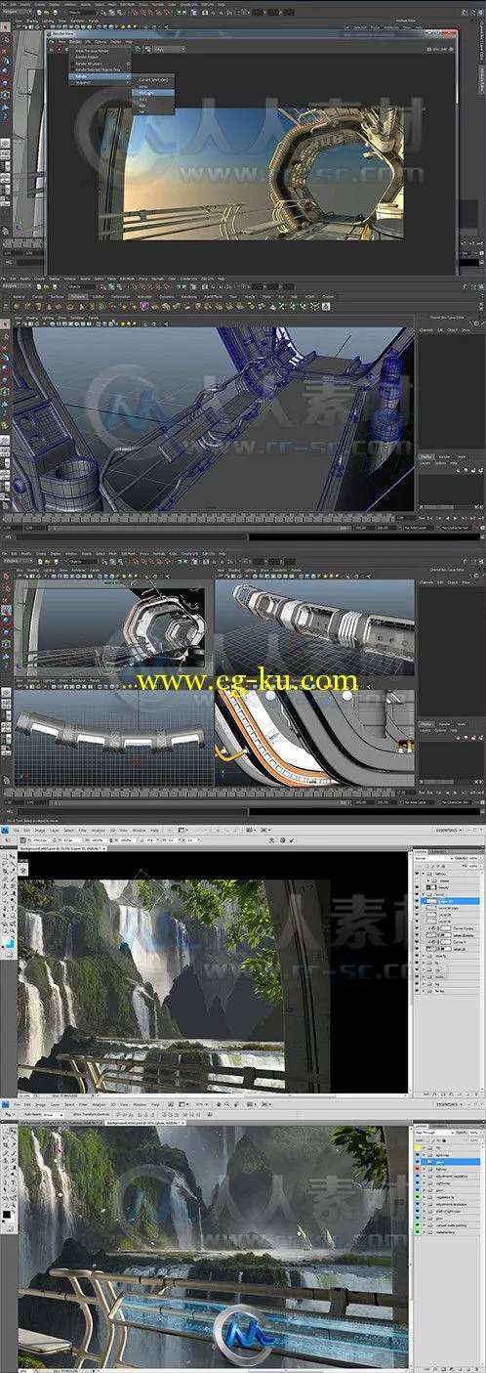Screen dimensions: 486x1373
Task: Choose the Brush tool in Photoshop's toolbar
Action: click(13, 1152)
